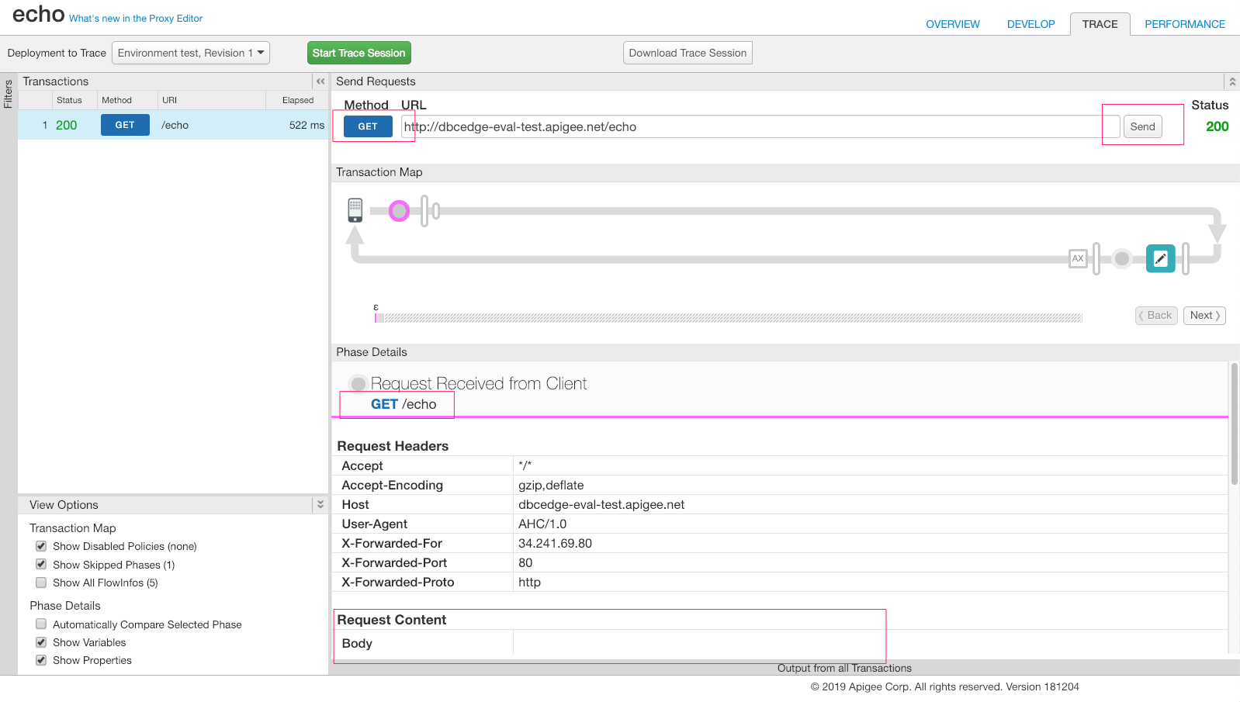Click the 200 status in transaction row
Viewport: 1240px width, 702px height.
(66, 125)
